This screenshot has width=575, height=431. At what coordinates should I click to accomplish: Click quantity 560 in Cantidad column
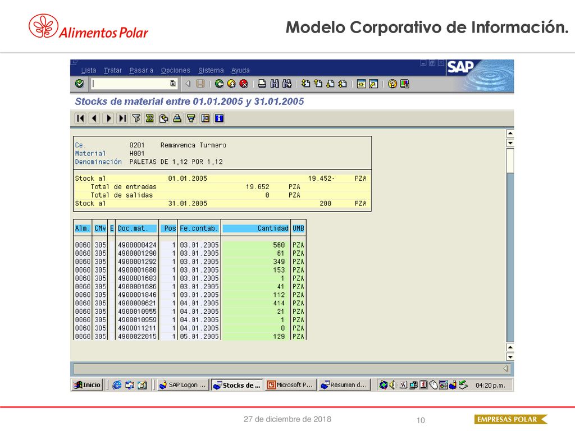pyautogui.click(x=279, y=245)
